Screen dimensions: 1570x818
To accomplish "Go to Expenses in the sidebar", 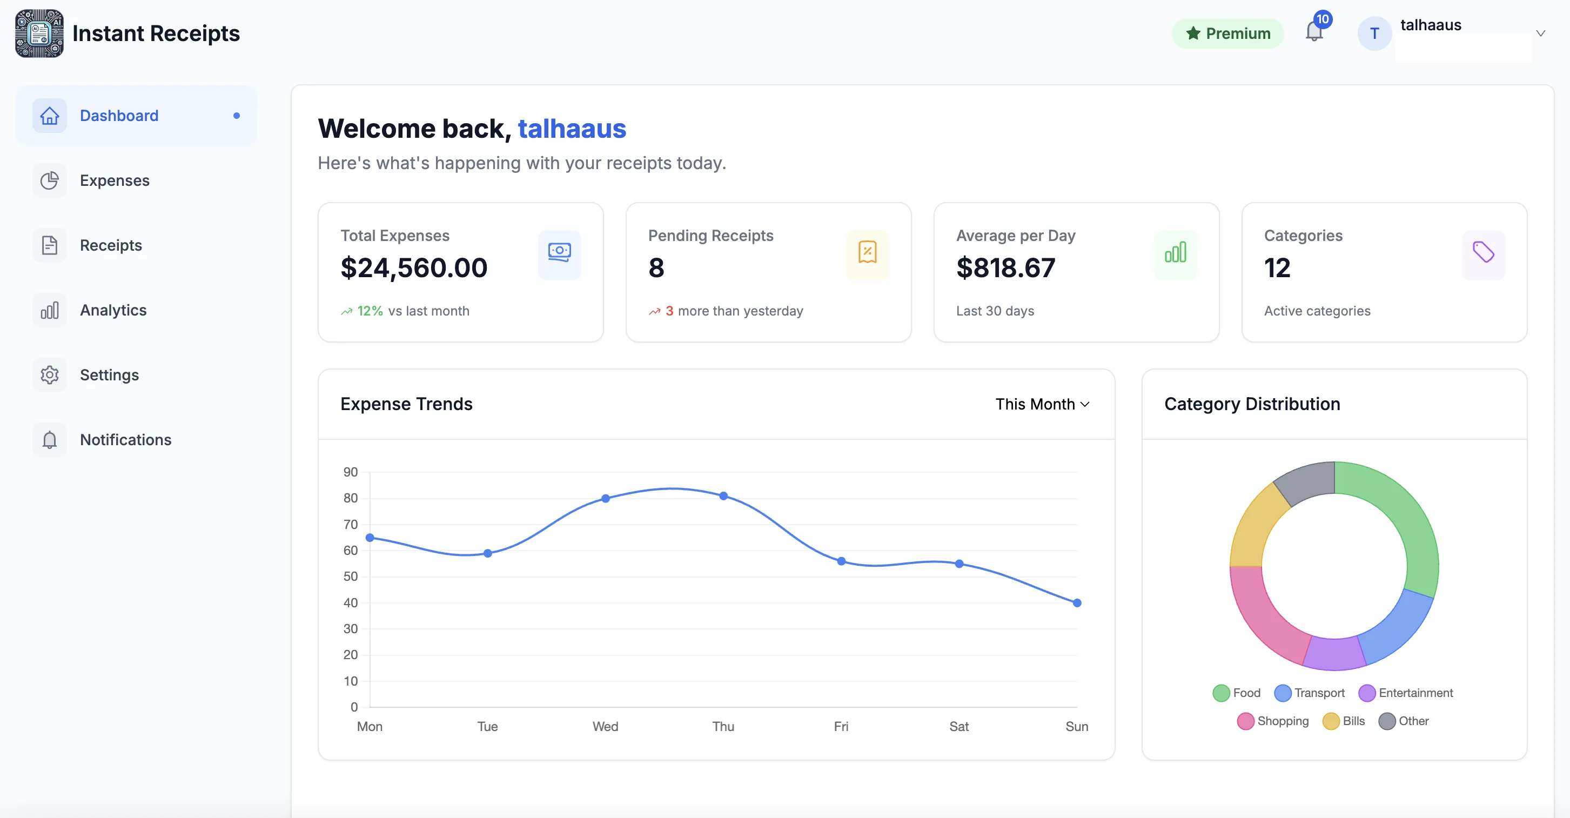I will (x=115, y=180).
